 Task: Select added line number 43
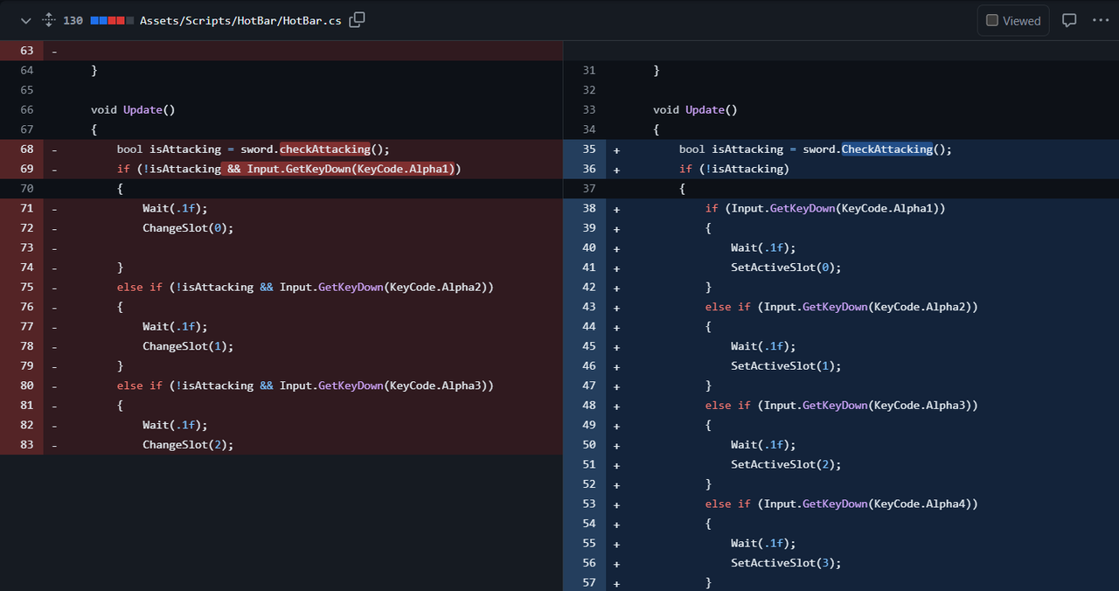point(588,307)
